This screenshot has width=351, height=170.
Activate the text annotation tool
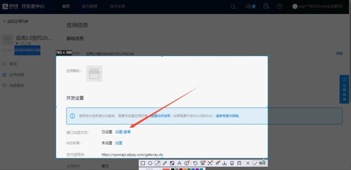(179, 163)
